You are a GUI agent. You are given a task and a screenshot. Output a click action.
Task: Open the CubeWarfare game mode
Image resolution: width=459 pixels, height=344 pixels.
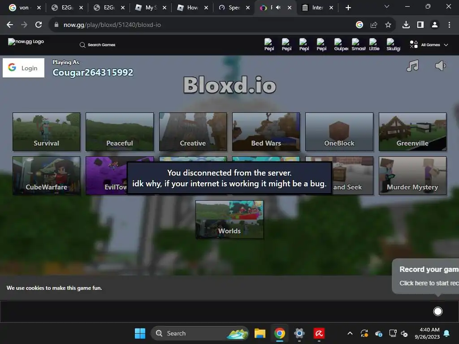tap(46, 176)
